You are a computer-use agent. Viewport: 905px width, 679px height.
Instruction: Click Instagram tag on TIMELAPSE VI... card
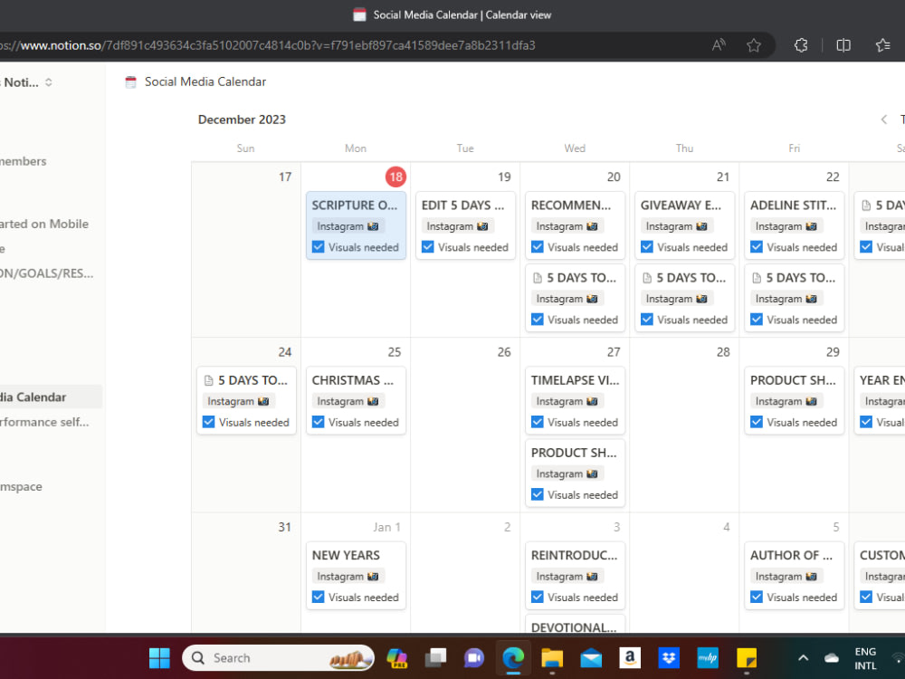(x=567, y=401)
